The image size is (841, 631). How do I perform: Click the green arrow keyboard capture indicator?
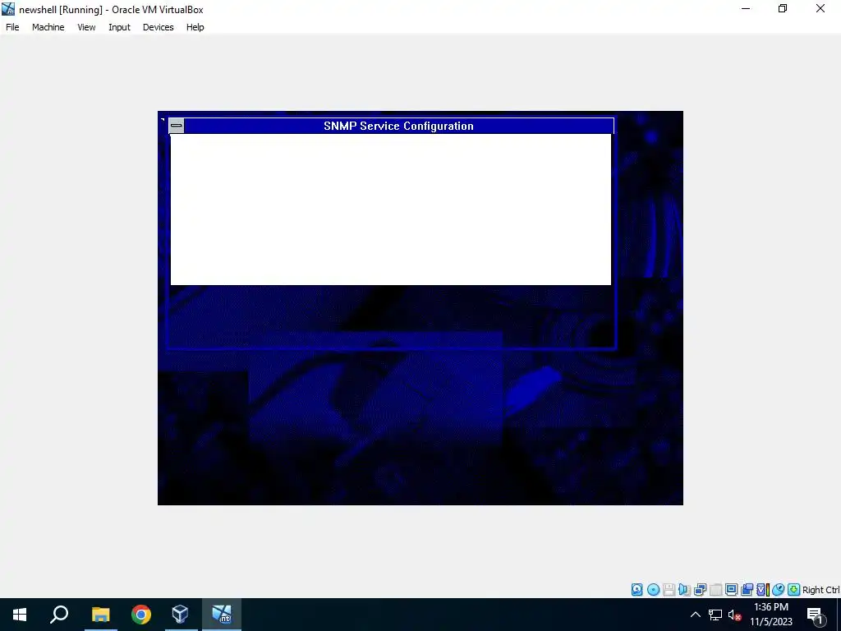coord(794,590)
